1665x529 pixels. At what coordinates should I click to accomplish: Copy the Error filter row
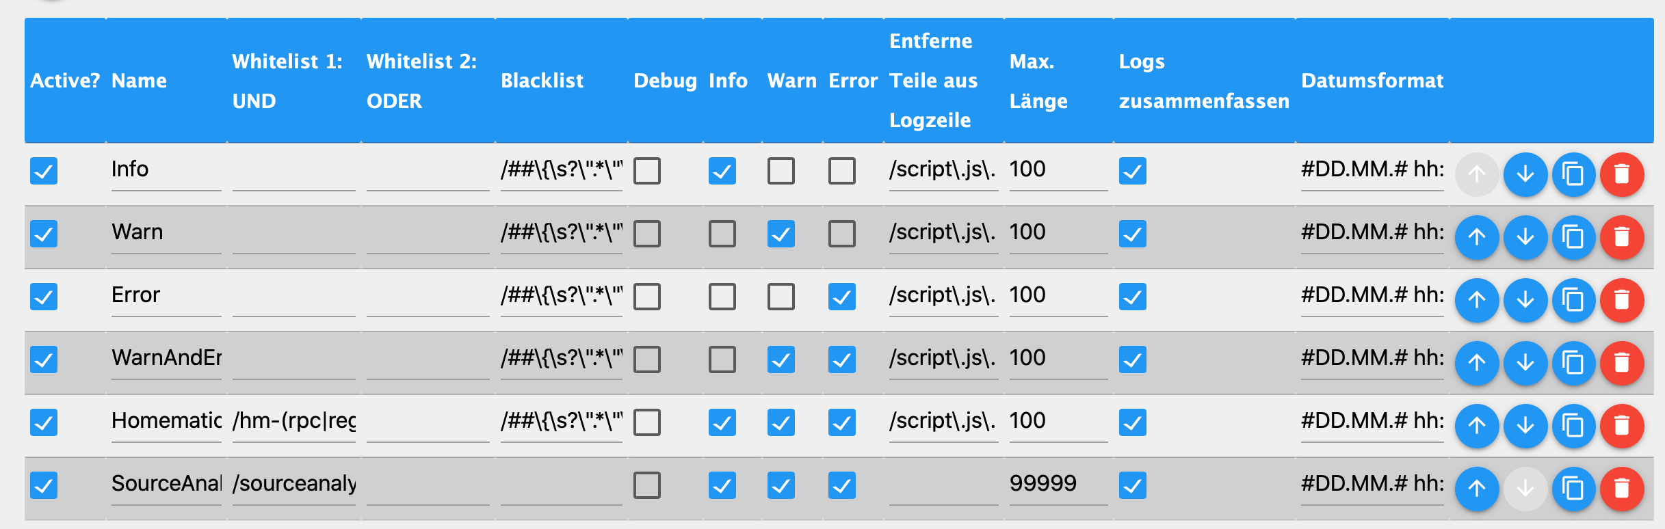pyautogui.click(x=1574, y=300)
